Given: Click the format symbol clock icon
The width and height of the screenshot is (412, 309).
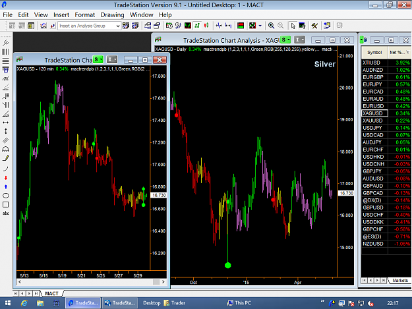Looking at the screenshot, I should (x=169, y=26).
